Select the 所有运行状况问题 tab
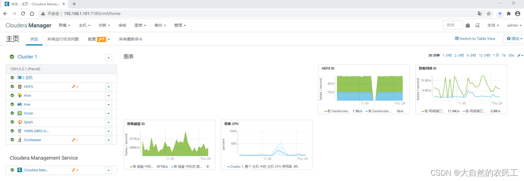This screenshot has width=524, height=181. click(63, 39)
